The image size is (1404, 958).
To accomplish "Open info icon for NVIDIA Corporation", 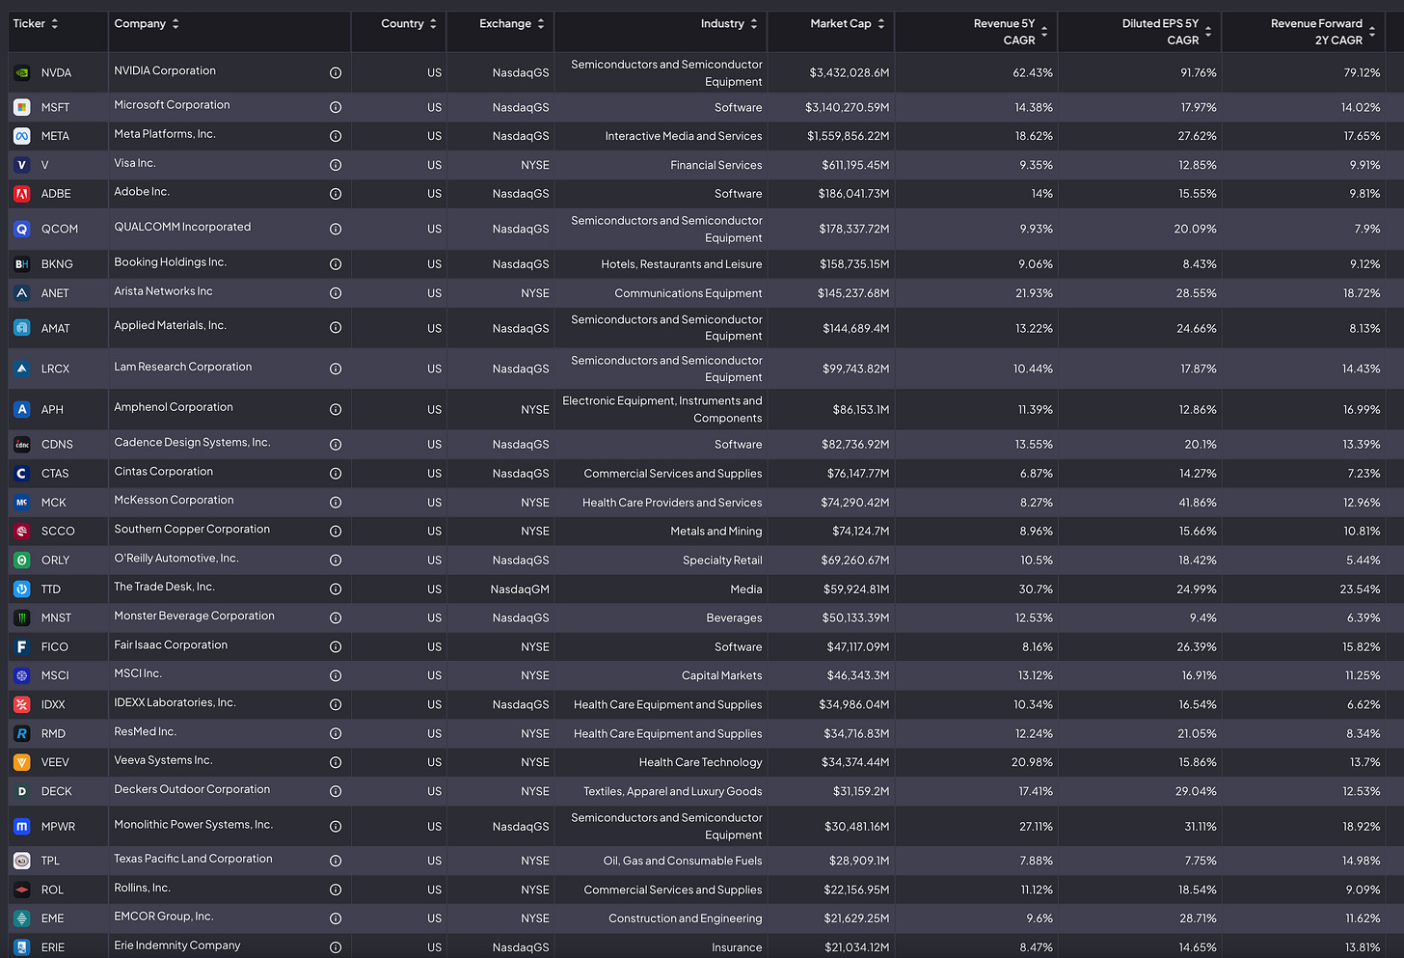I will (336, 72).
